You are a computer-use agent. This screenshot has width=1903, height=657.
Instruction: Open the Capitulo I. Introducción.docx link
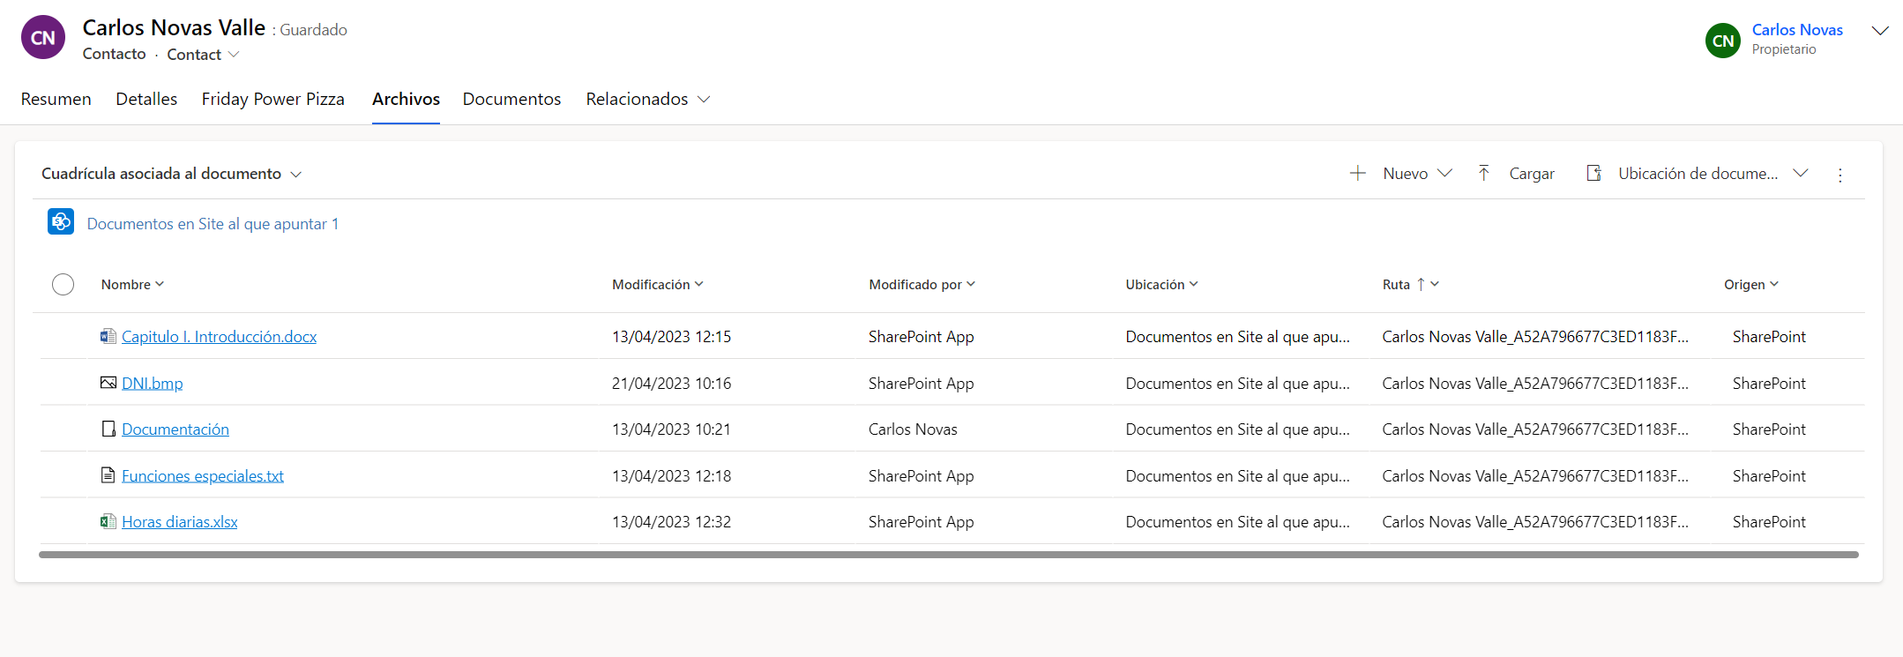pos(219,336)
